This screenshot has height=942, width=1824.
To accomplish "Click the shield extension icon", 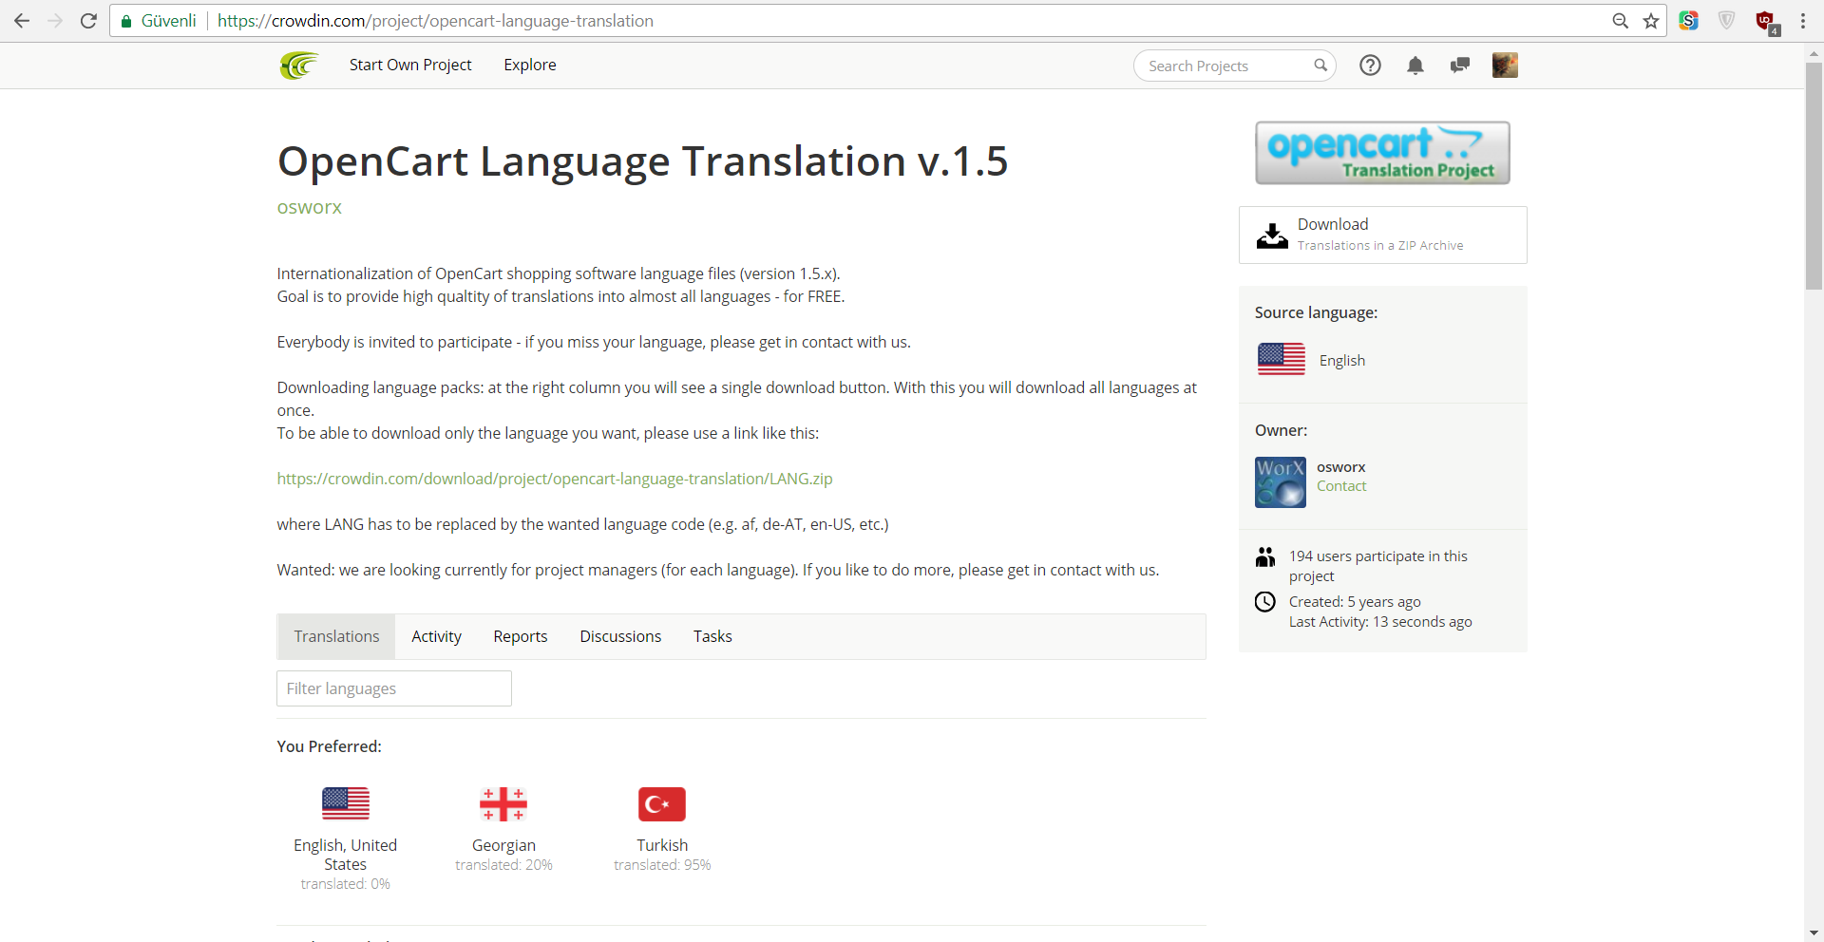I will [x=1727, y=21].
